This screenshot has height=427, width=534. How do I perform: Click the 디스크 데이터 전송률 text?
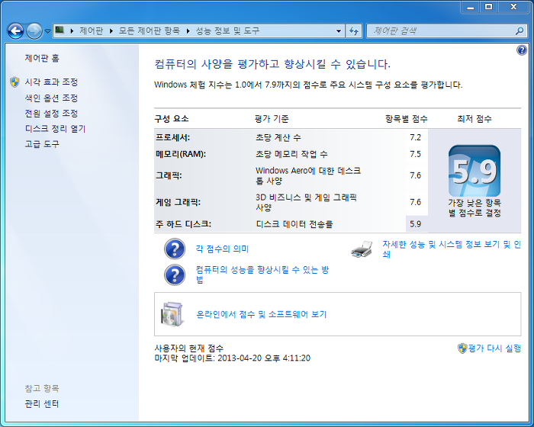[294, 224]
